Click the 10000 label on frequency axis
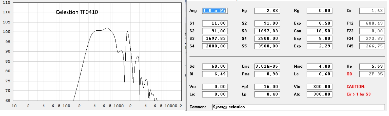This screenshot has width=389, height=116. point(171,106)
